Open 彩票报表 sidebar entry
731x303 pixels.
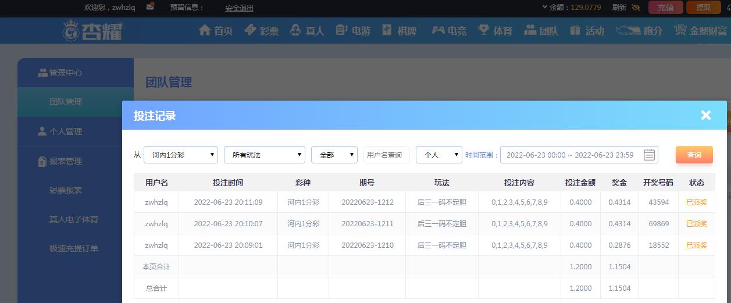tap(66, 190)
